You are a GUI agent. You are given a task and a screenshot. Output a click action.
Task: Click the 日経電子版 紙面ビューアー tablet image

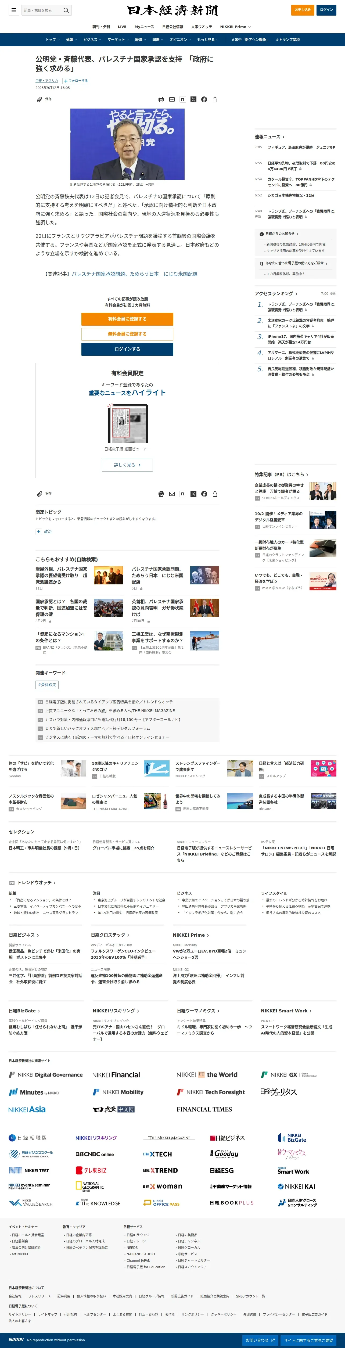click(127, 423)
